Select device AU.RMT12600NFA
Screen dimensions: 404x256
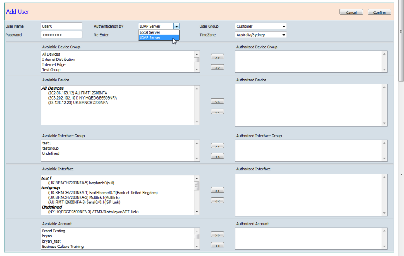78,93
